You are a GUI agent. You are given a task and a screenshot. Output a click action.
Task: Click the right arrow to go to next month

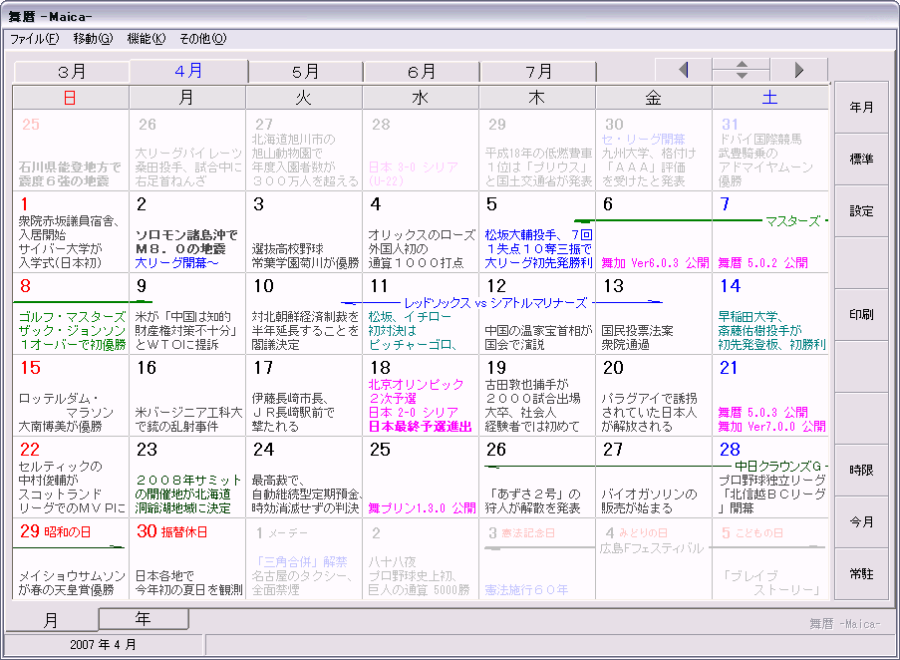[x=799, y=70]
